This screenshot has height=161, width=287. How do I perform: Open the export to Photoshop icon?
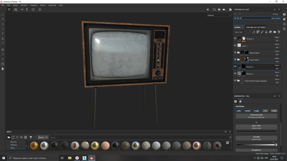pos(3,64)
